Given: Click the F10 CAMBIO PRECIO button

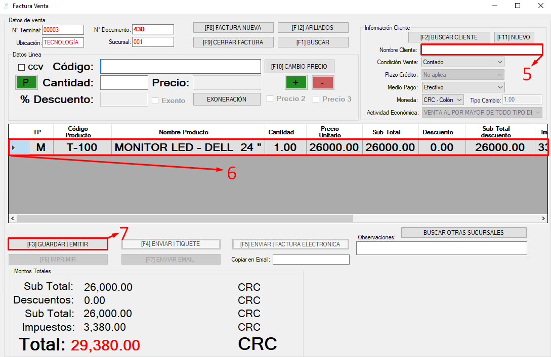Looking at the screenshot, I should [x=299, y=67].
